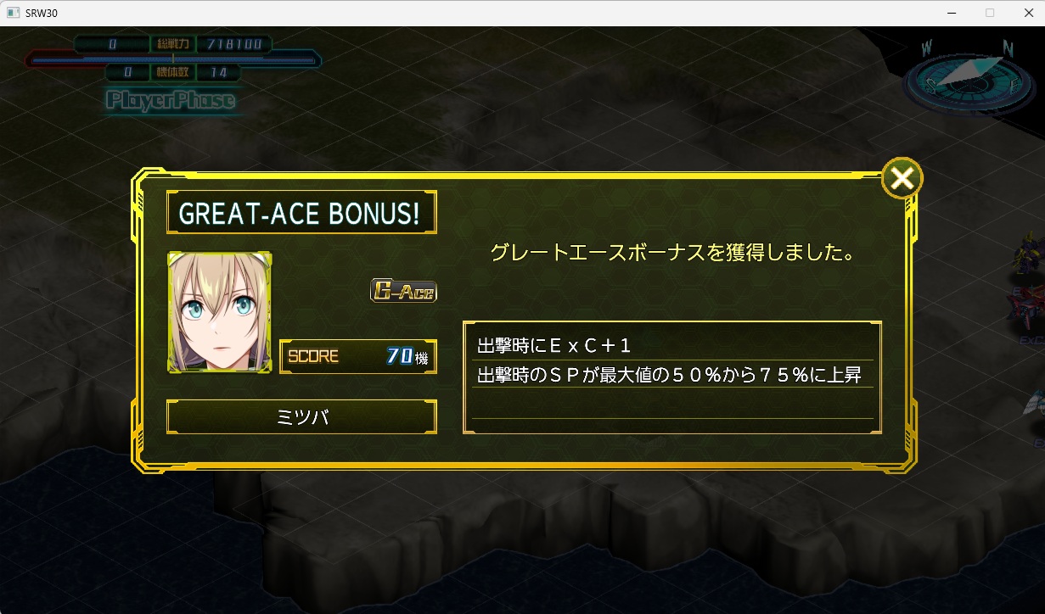The image size is (1045, 614).
Task: Click the PlayerPhase indicator
Action: click(171, 101)
